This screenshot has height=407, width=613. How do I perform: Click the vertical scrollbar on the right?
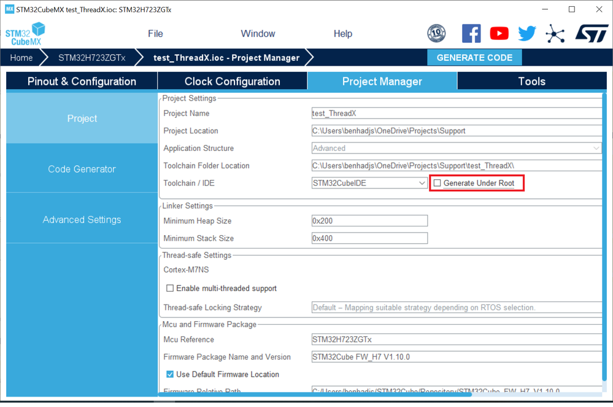[604, 238]
